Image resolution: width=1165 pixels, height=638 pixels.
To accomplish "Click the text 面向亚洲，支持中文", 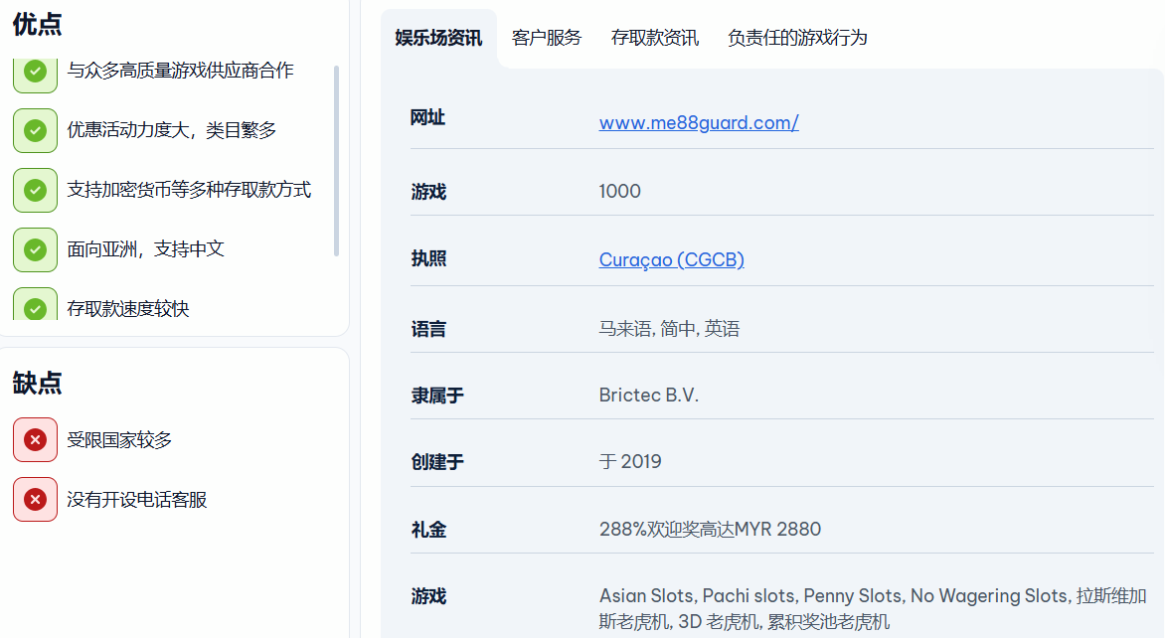I will click(x=145, y=248).
